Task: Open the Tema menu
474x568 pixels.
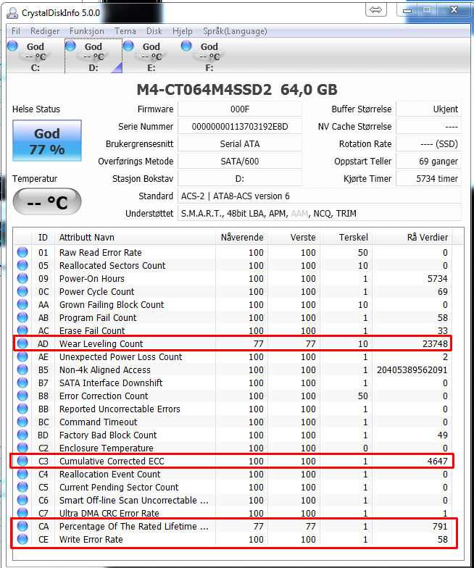Action: [x=125, y=31]
